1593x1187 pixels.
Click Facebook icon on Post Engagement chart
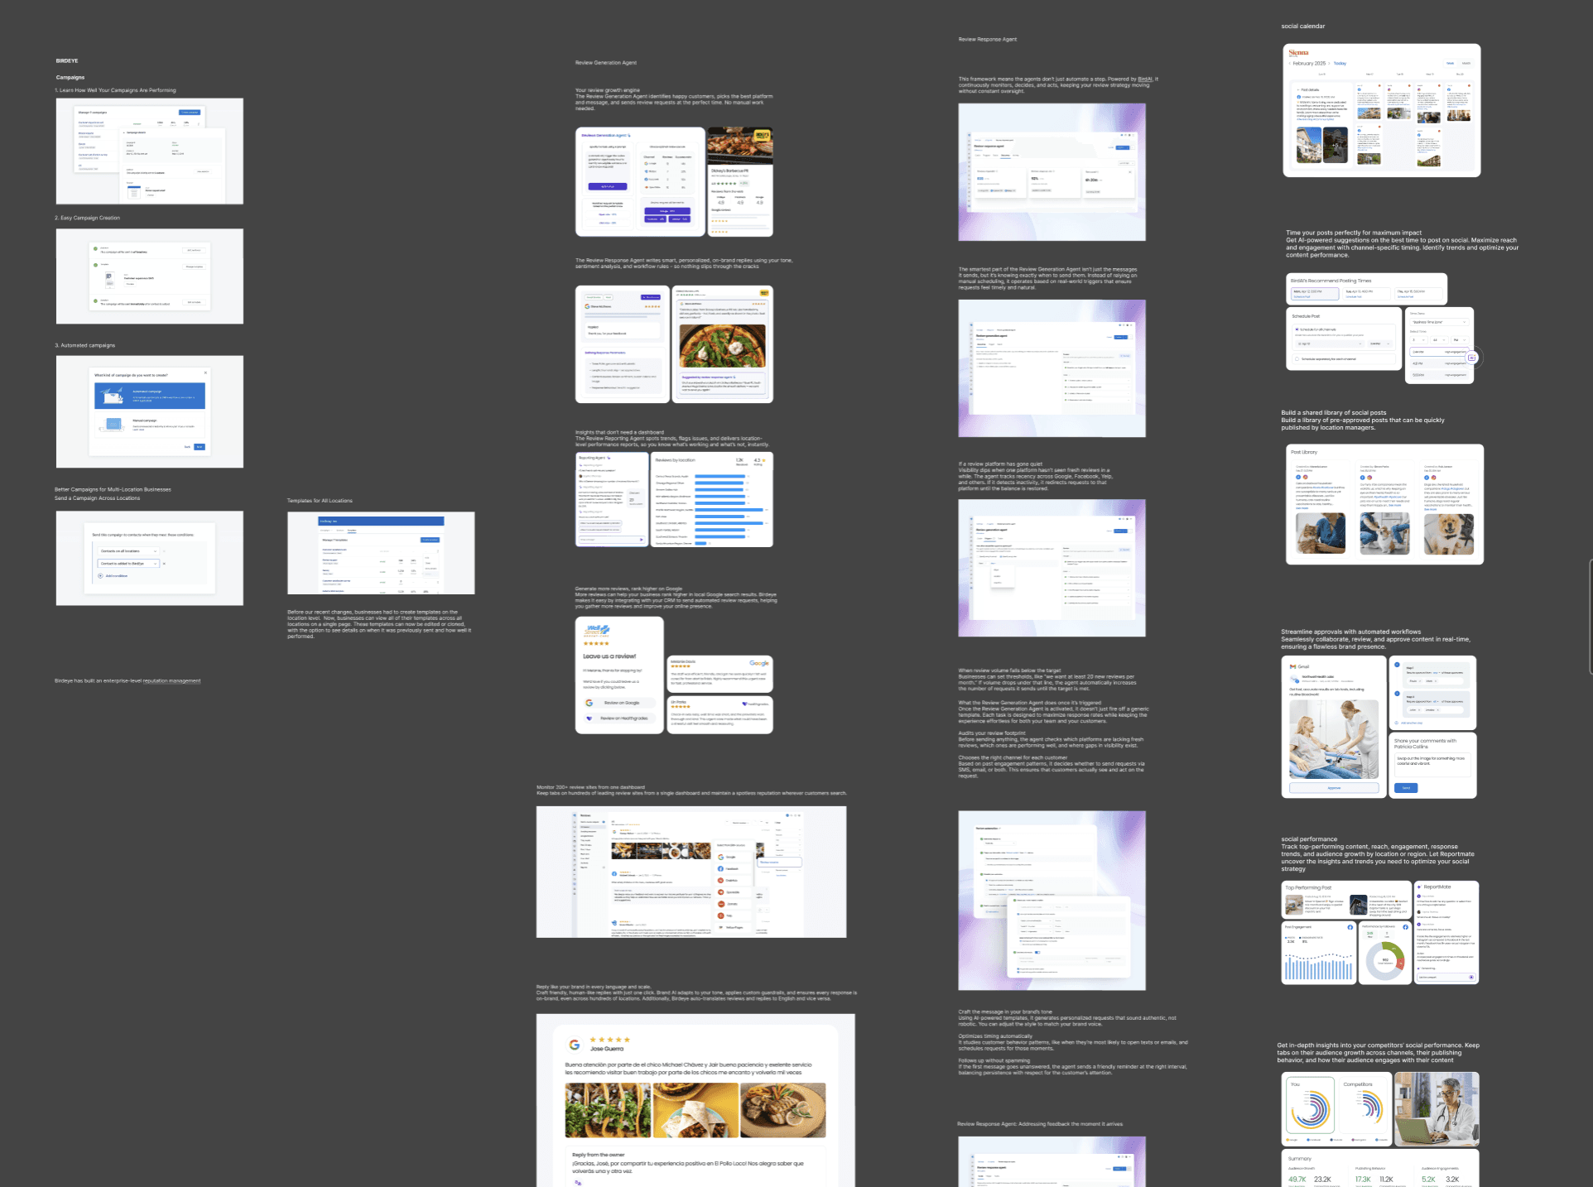pyautogui.click(x=1350, y=927)
